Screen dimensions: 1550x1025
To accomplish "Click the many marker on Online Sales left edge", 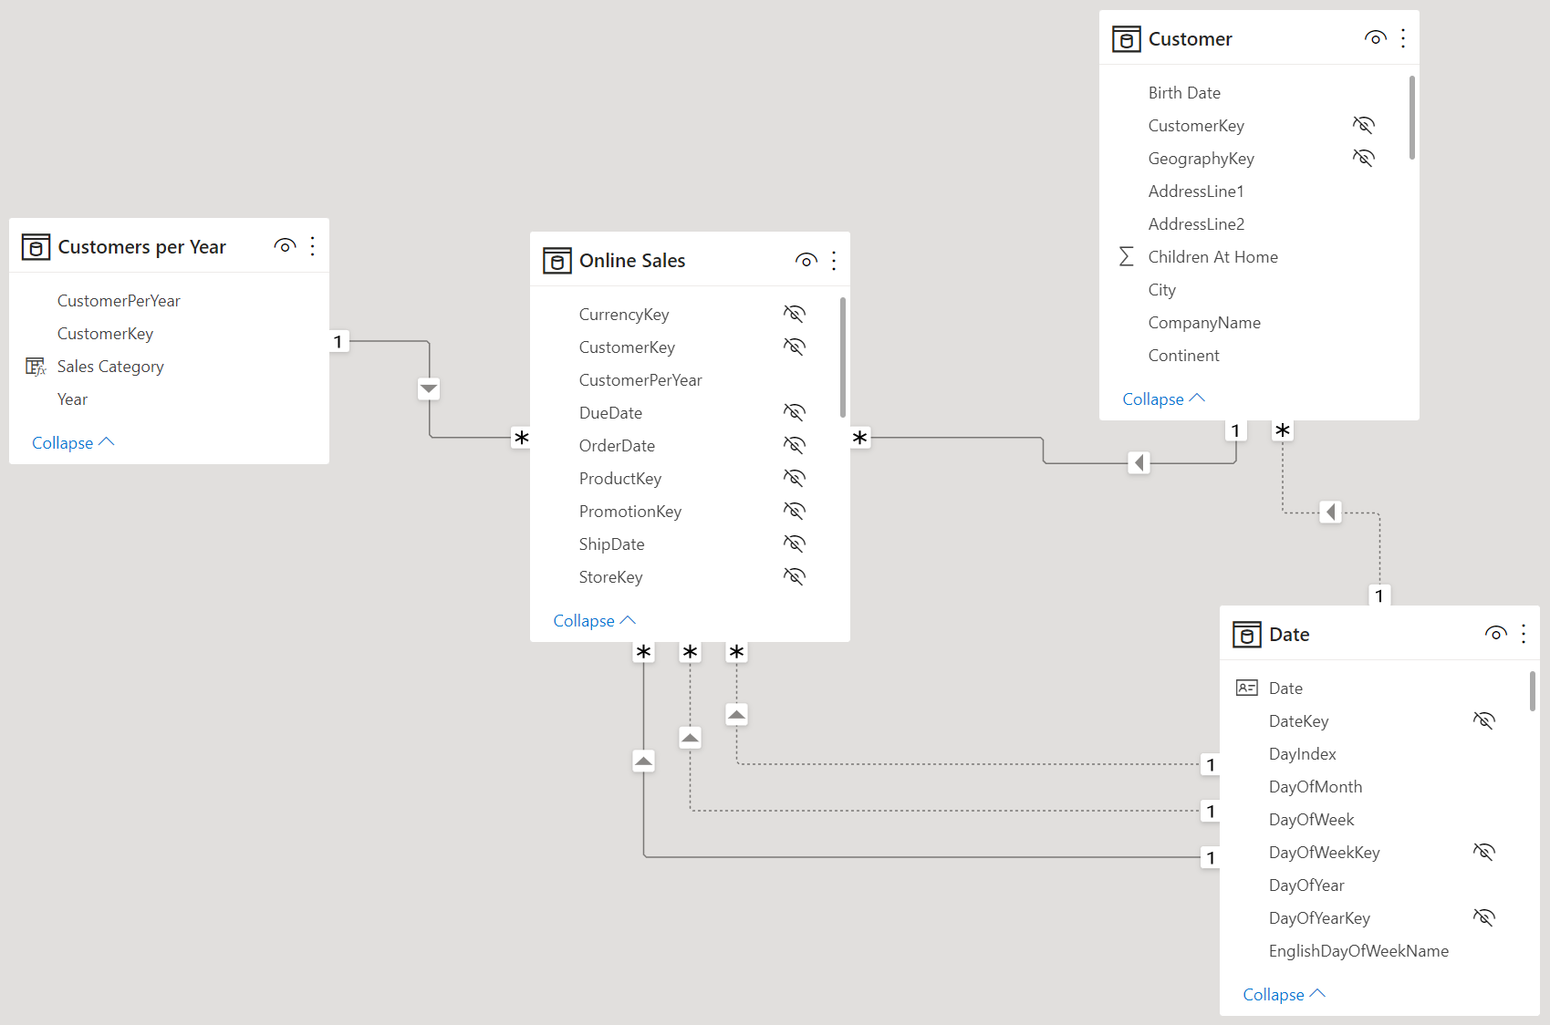I will coord(521,439).
